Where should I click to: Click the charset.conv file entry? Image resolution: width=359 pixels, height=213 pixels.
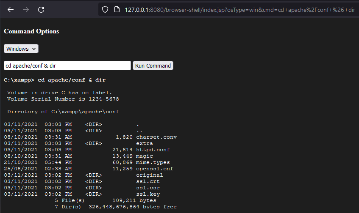[x=156, y=137]
